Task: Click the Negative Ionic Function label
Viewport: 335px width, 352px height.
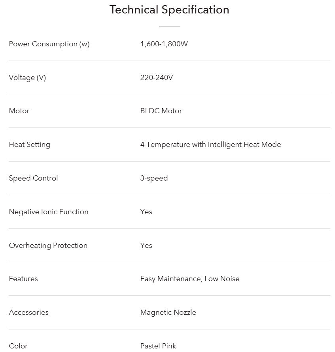Action: [49, 212]
